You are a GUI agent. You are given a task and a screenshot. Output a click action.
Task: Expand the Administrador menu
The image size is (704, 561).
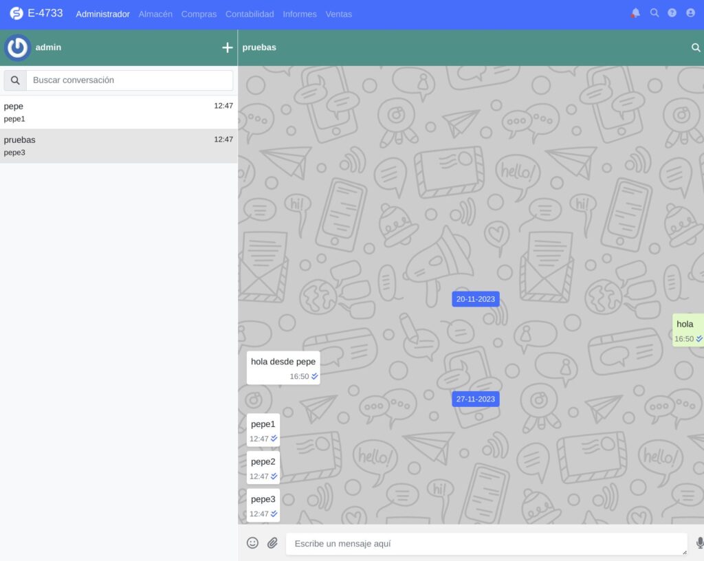[102, 14]
